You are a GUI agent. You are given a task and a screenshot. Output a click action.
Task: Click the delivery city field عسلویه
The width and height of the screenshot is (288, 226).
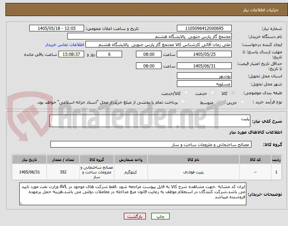coord(204,84)
